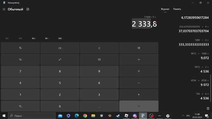Click the decimal comma key
Image resolution: width=212 pixels, height=119 pixels.
[x=99, y=106]
